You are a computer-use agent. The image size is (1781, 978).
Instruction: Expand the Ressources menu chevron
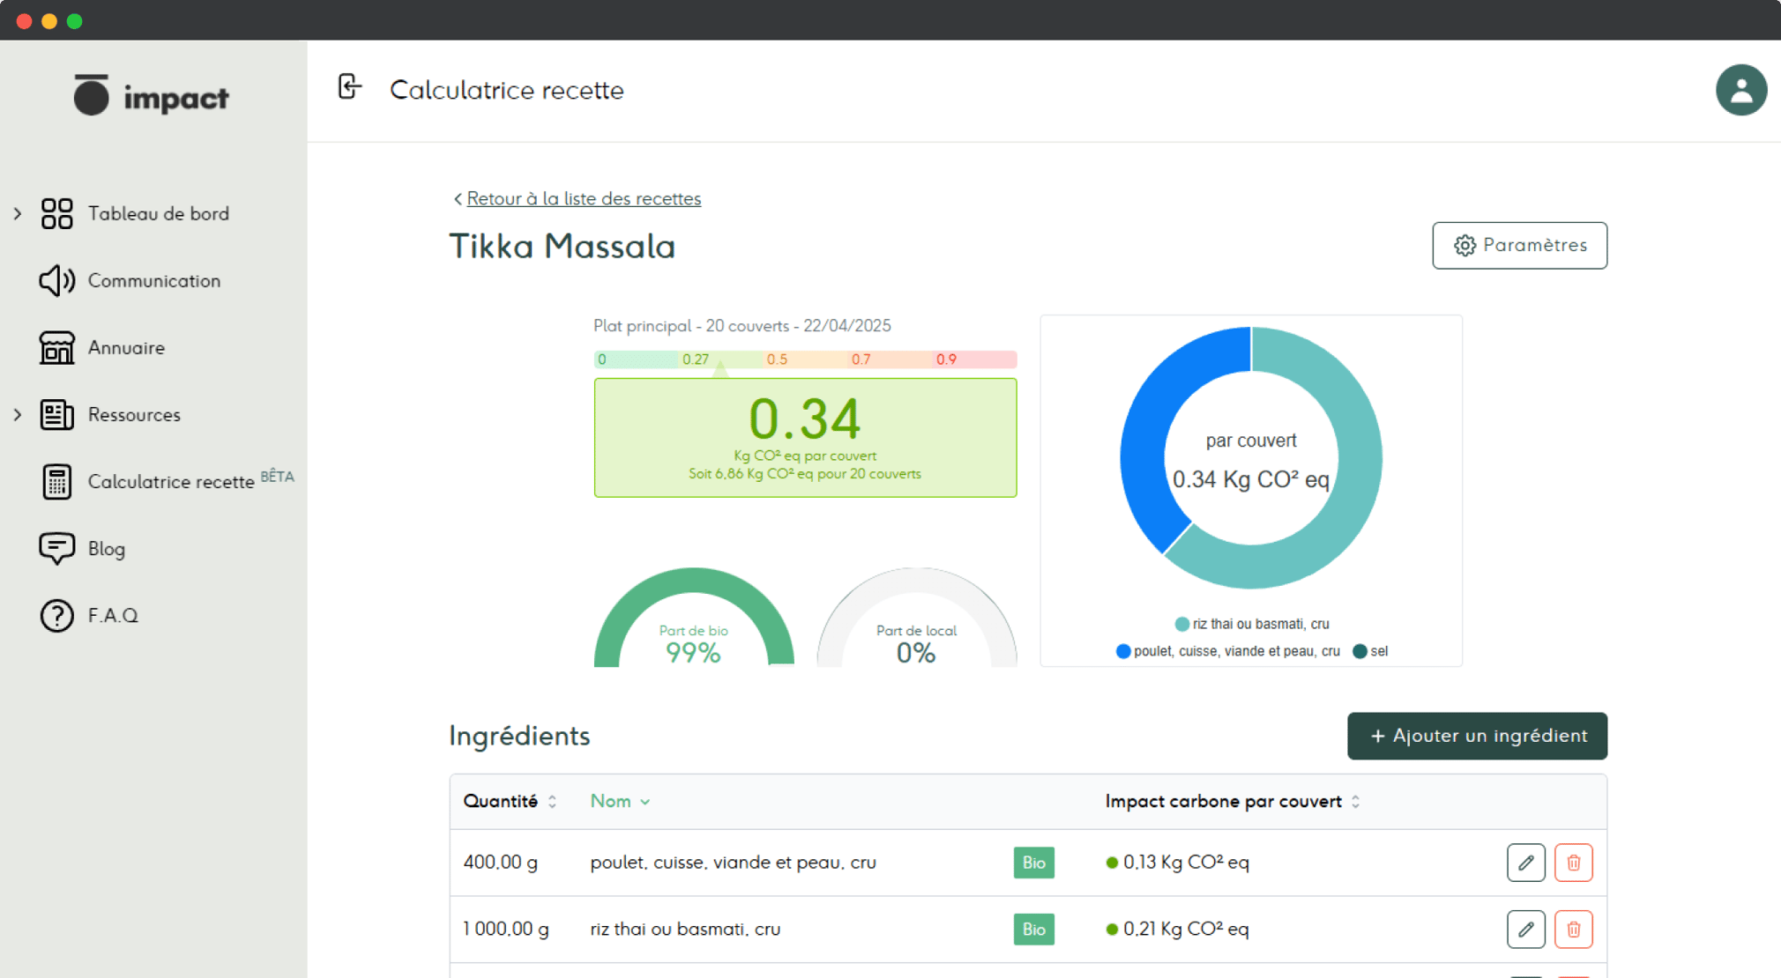click(x=18, y=414)
